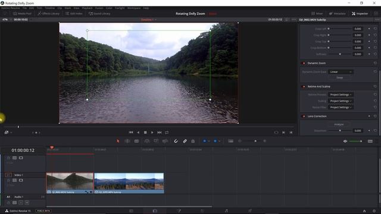Click the timeline timecode 01:00:00:12
Image resolution: width=381 pixels, height=214 pixels.
point(23,150)
